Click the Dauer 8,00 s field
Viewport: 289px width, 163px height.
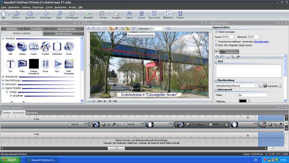(227, 37)
